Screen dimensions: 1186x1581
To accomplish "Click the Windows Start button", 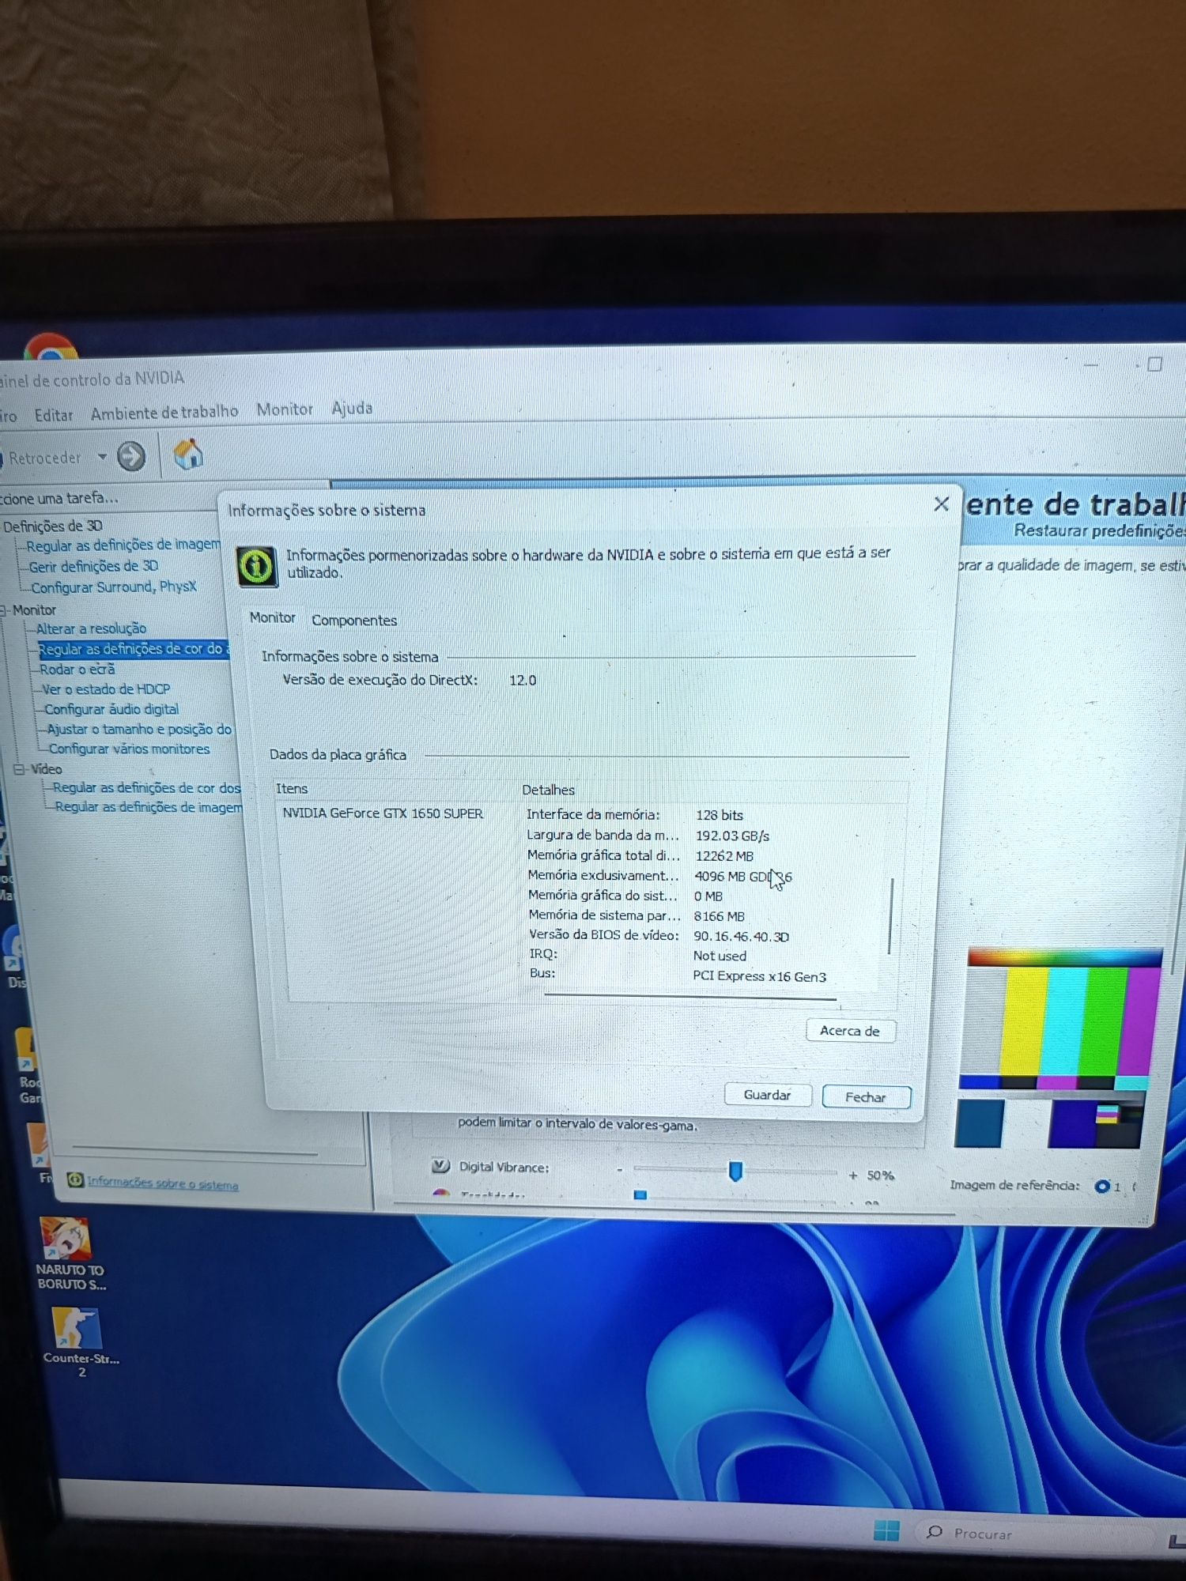I will (886, 1530).
